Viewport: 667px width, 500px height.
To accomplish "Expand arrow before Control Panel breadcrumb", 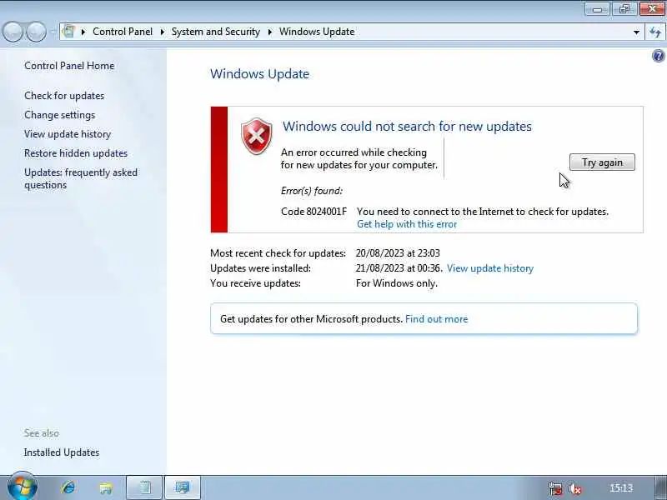I will 83,32.
